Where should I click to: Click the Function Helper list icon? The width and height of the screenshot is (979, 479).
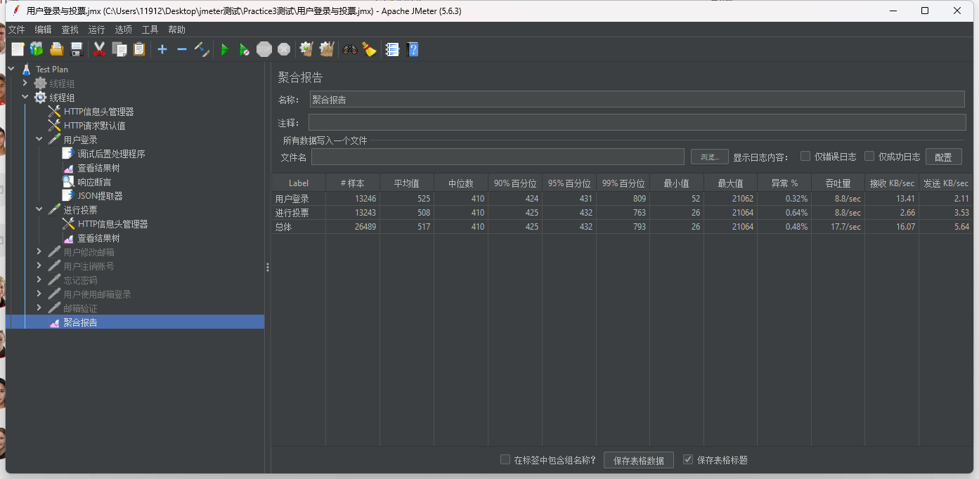click(392, 49)
